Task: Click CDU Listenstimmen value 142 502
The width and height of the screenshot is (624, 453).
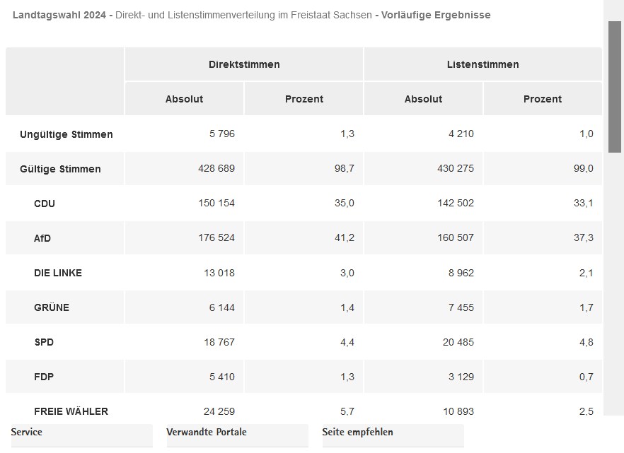Action: point(456,204)
